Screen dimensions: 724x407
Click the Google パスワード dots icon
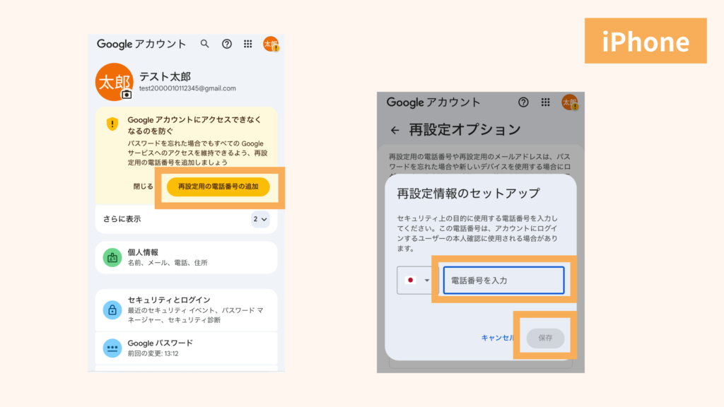[x=112, y=348]
